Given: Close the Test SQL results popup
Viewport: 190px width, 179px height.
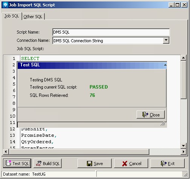Looking at the screenshot, I should (x=150, y=115).
